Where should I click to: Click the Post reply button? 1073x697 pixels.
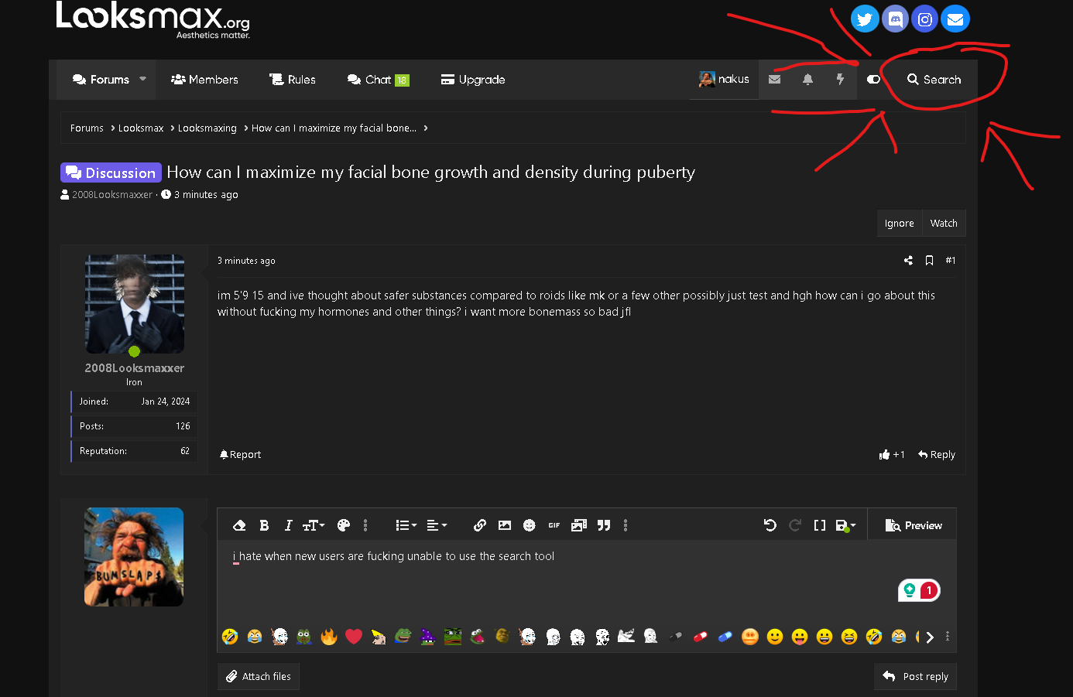pyautogui.click(x=916, y=676)
